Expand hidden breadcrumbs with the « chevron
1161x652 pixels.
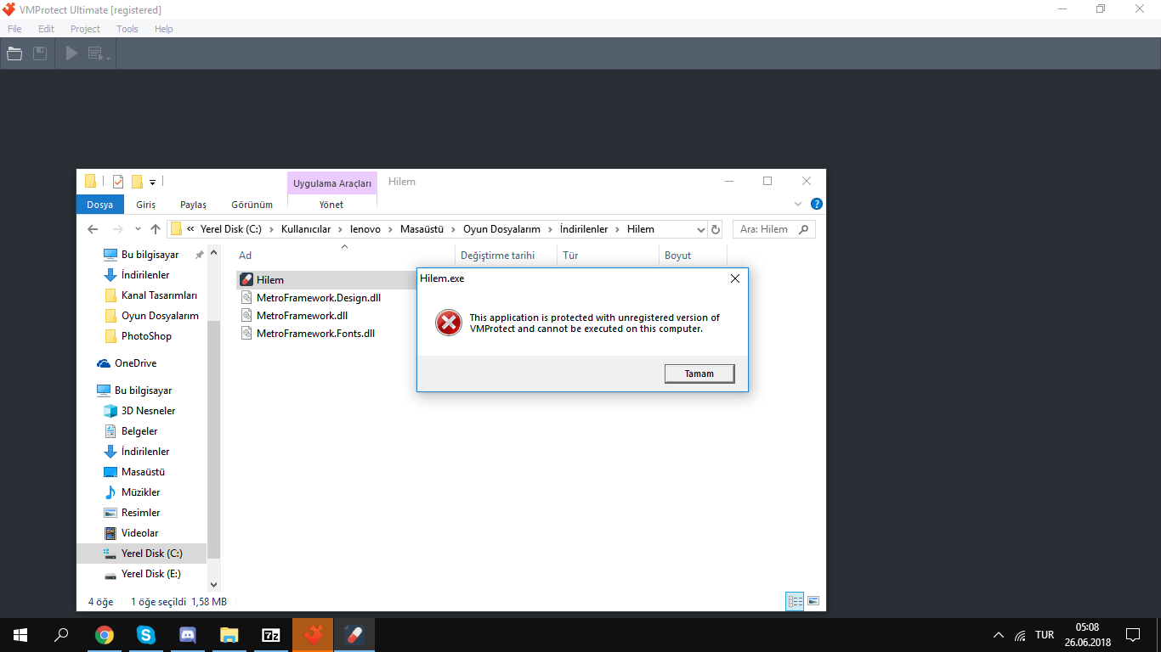191,229
